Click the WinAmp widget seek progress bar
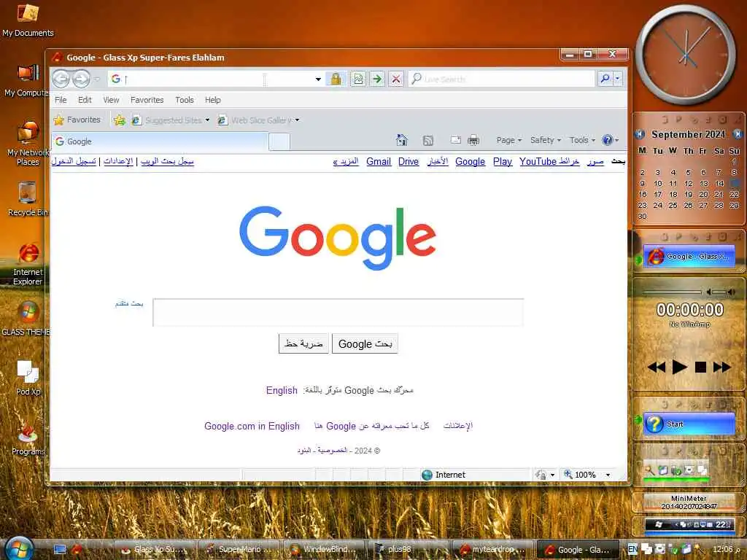The height and width of the screenshot is (560, 747). (x=672, y=292)
